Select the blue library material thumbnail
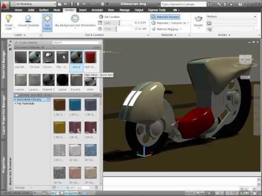This screenshot has width=262, height=196. point(75,105)
